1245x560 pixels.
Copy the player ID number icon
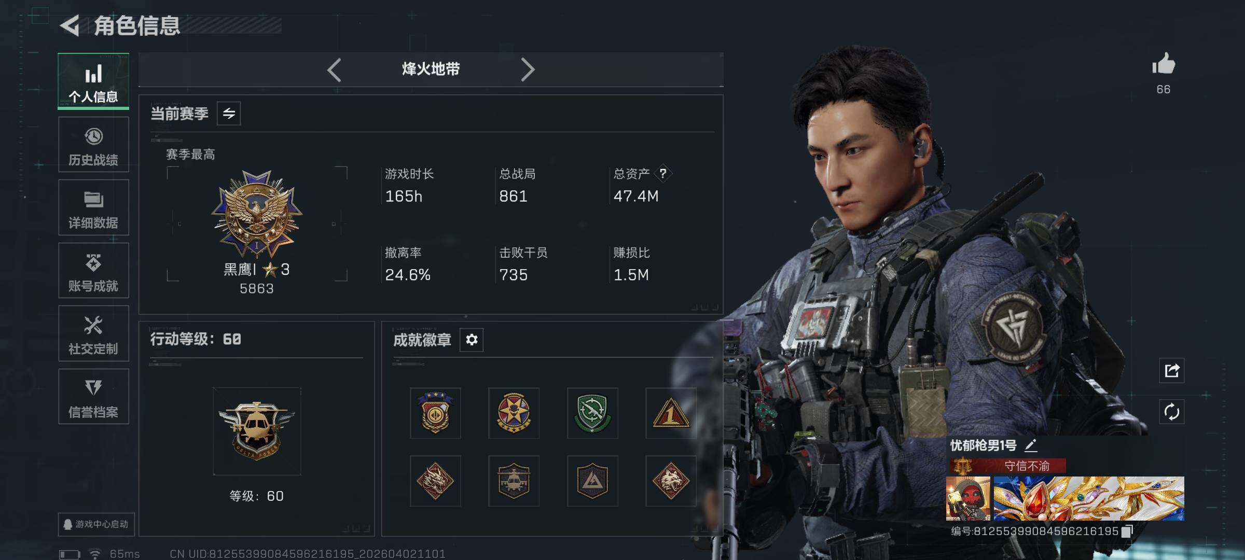[1127, 531]
